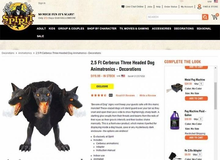The width and height of the screenshot is (220, 160).
Task: Click the Complete the Look scrollbar thumb
Action: (x=215, y=96)
